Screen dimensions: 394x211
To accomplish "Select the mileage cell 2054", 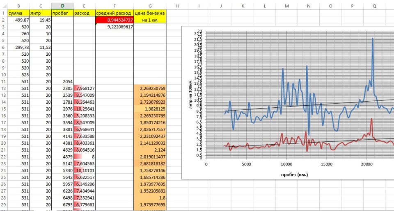I will (62, 82).
